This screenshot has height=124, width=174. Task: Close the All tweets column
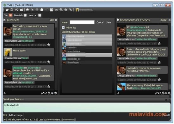point(56,20)
